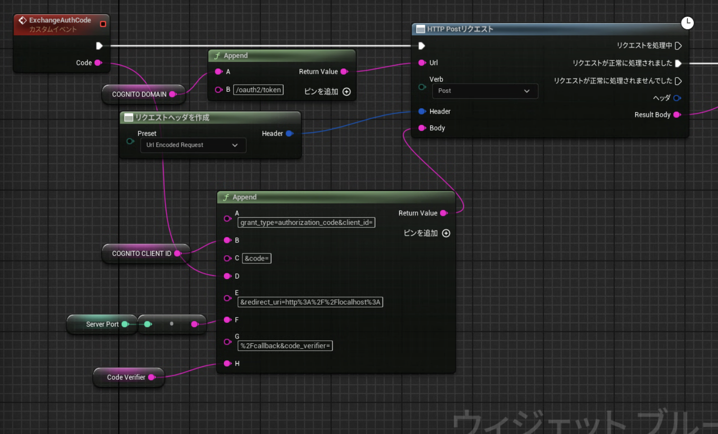This screenshot has height=434, width=718.
Task: Click the latent clock icon on HTTP Post node
Action: 687,23
